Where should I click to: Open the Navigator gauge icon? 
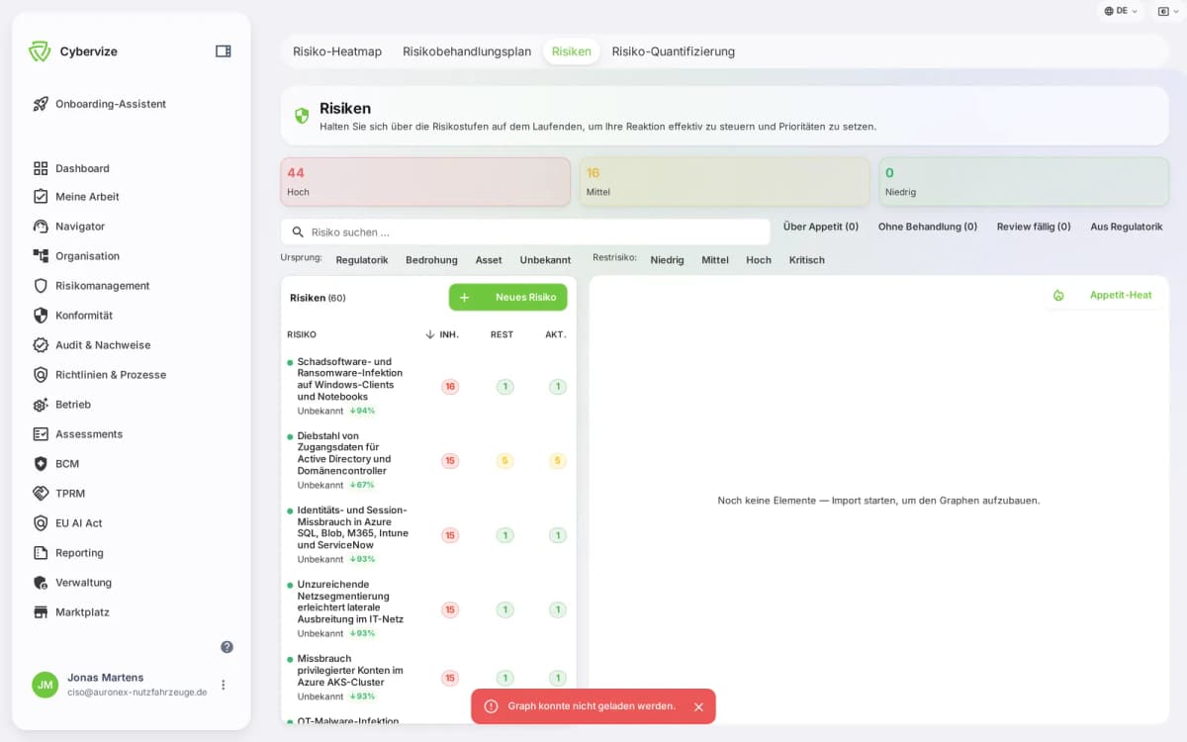[41, 227]
